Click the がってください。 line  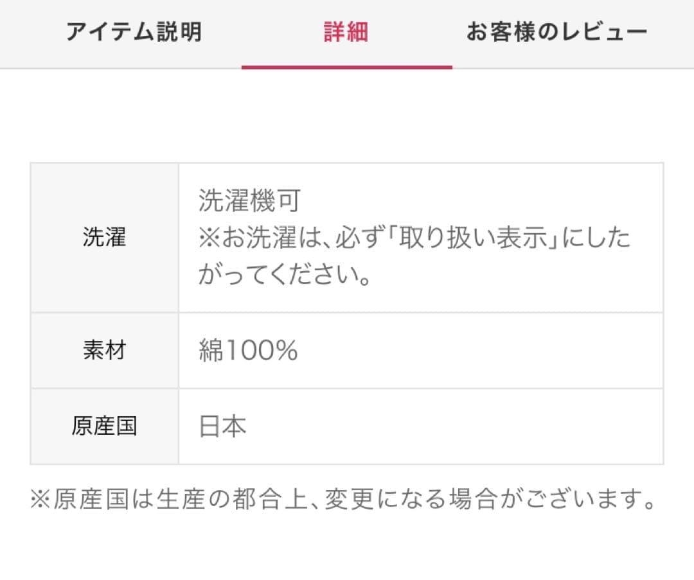[285, 275]
